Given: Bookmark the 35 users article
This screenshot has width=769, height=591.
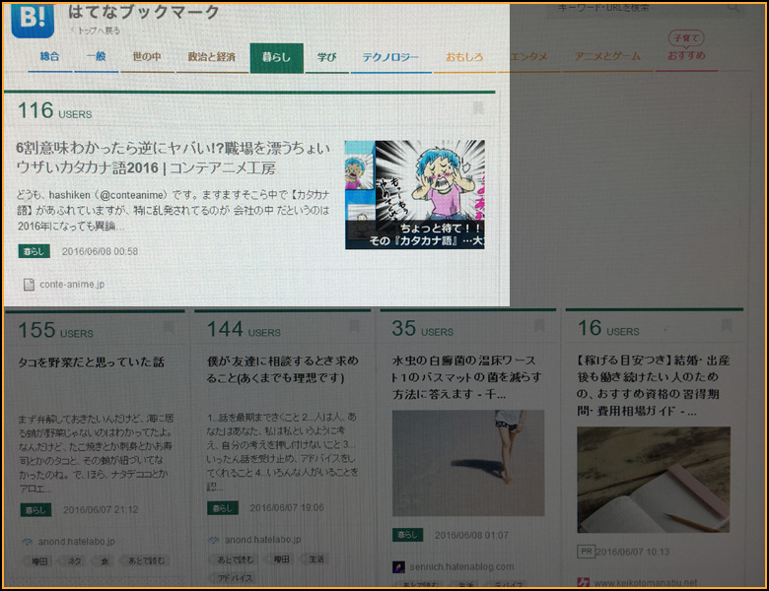Looking at the screenshot, I should coord(539,325).
